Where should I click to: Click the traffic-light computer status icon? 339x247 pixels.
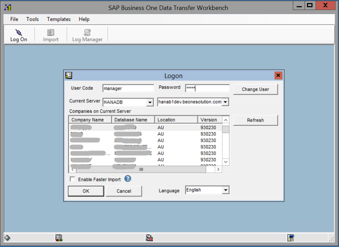point(59,238)
